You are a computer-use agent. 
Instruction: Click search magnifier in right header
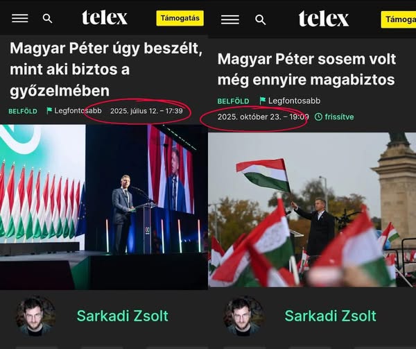click(x=260, y=19)
